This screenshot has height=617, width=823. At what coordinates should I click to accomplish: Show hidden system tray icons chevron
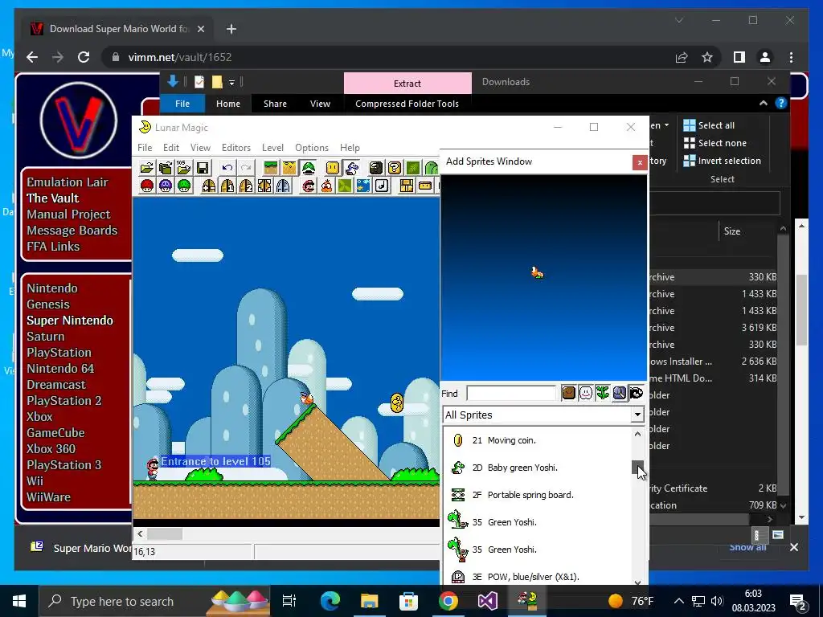pyautogui.click(x=678, y=601)
